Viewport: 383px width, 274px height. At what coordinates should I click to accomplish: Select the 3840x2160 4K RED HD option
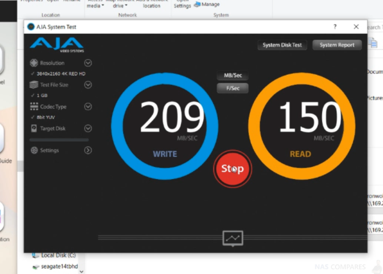[58, 74]
